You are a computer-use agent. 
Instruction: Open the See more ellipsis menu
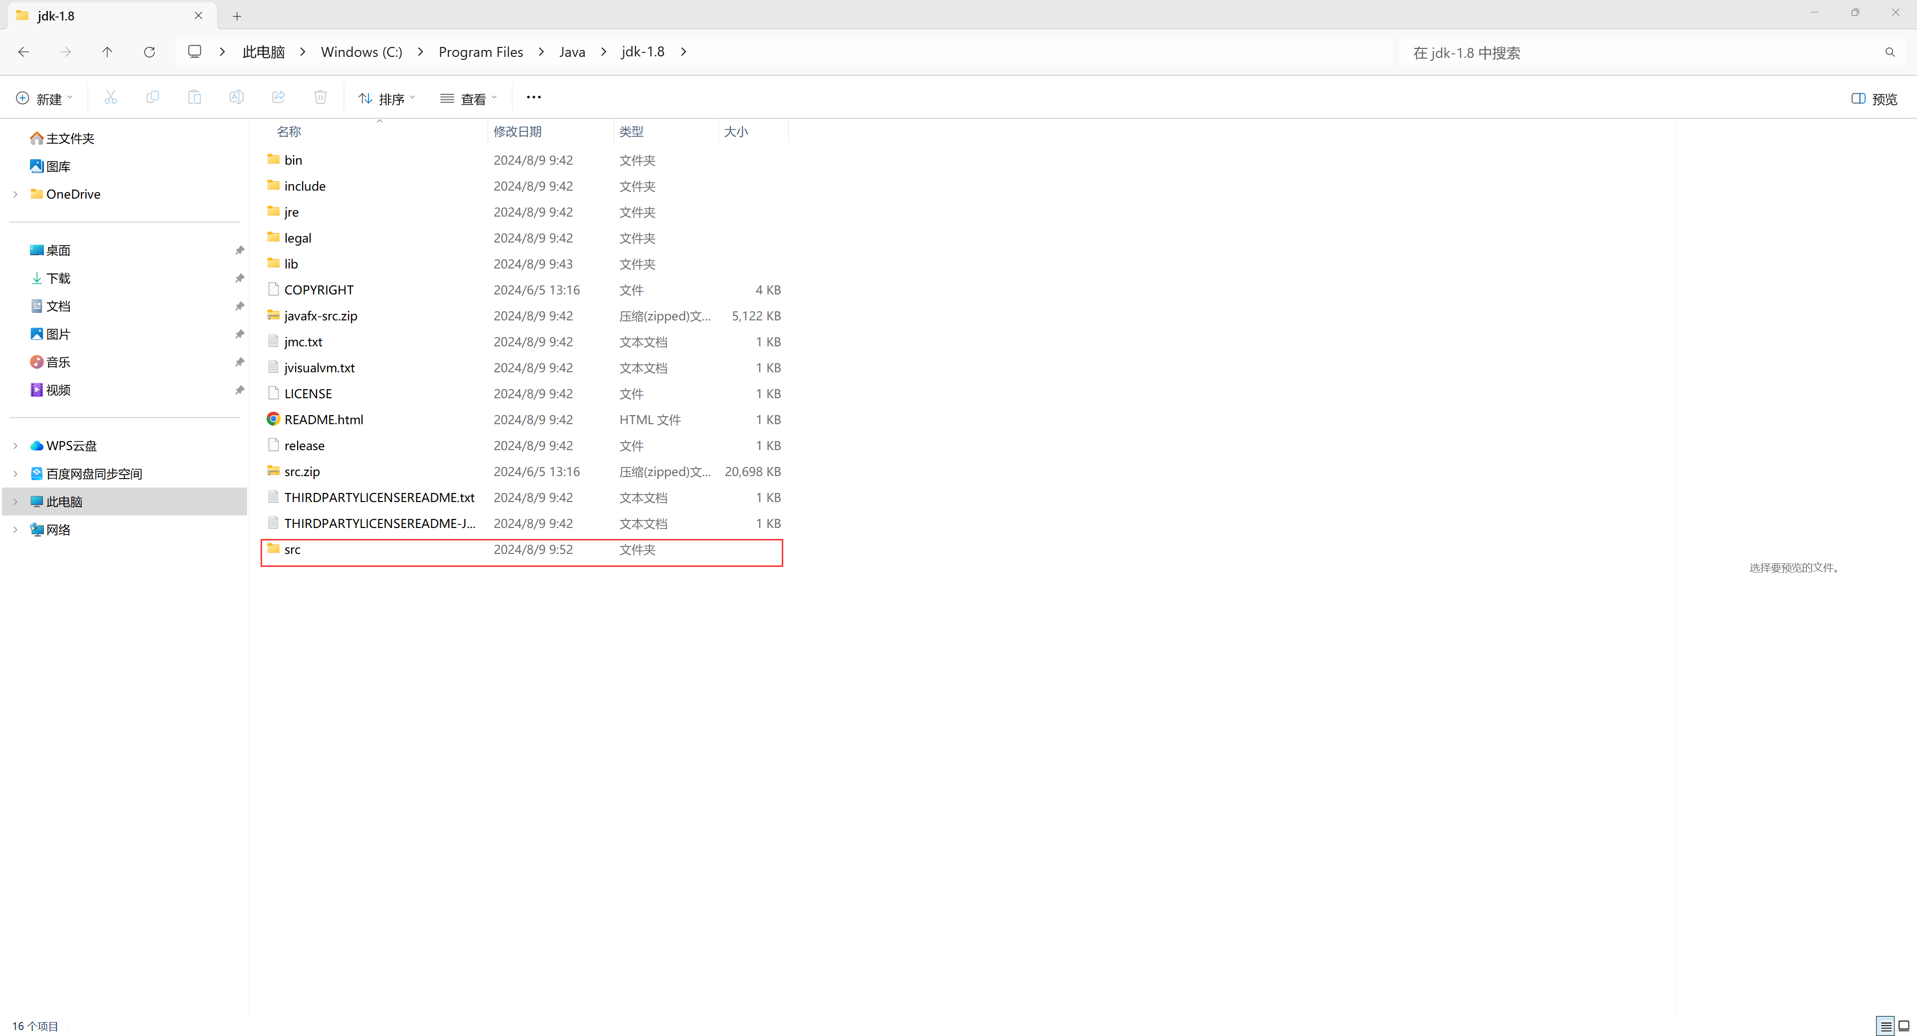534,97
